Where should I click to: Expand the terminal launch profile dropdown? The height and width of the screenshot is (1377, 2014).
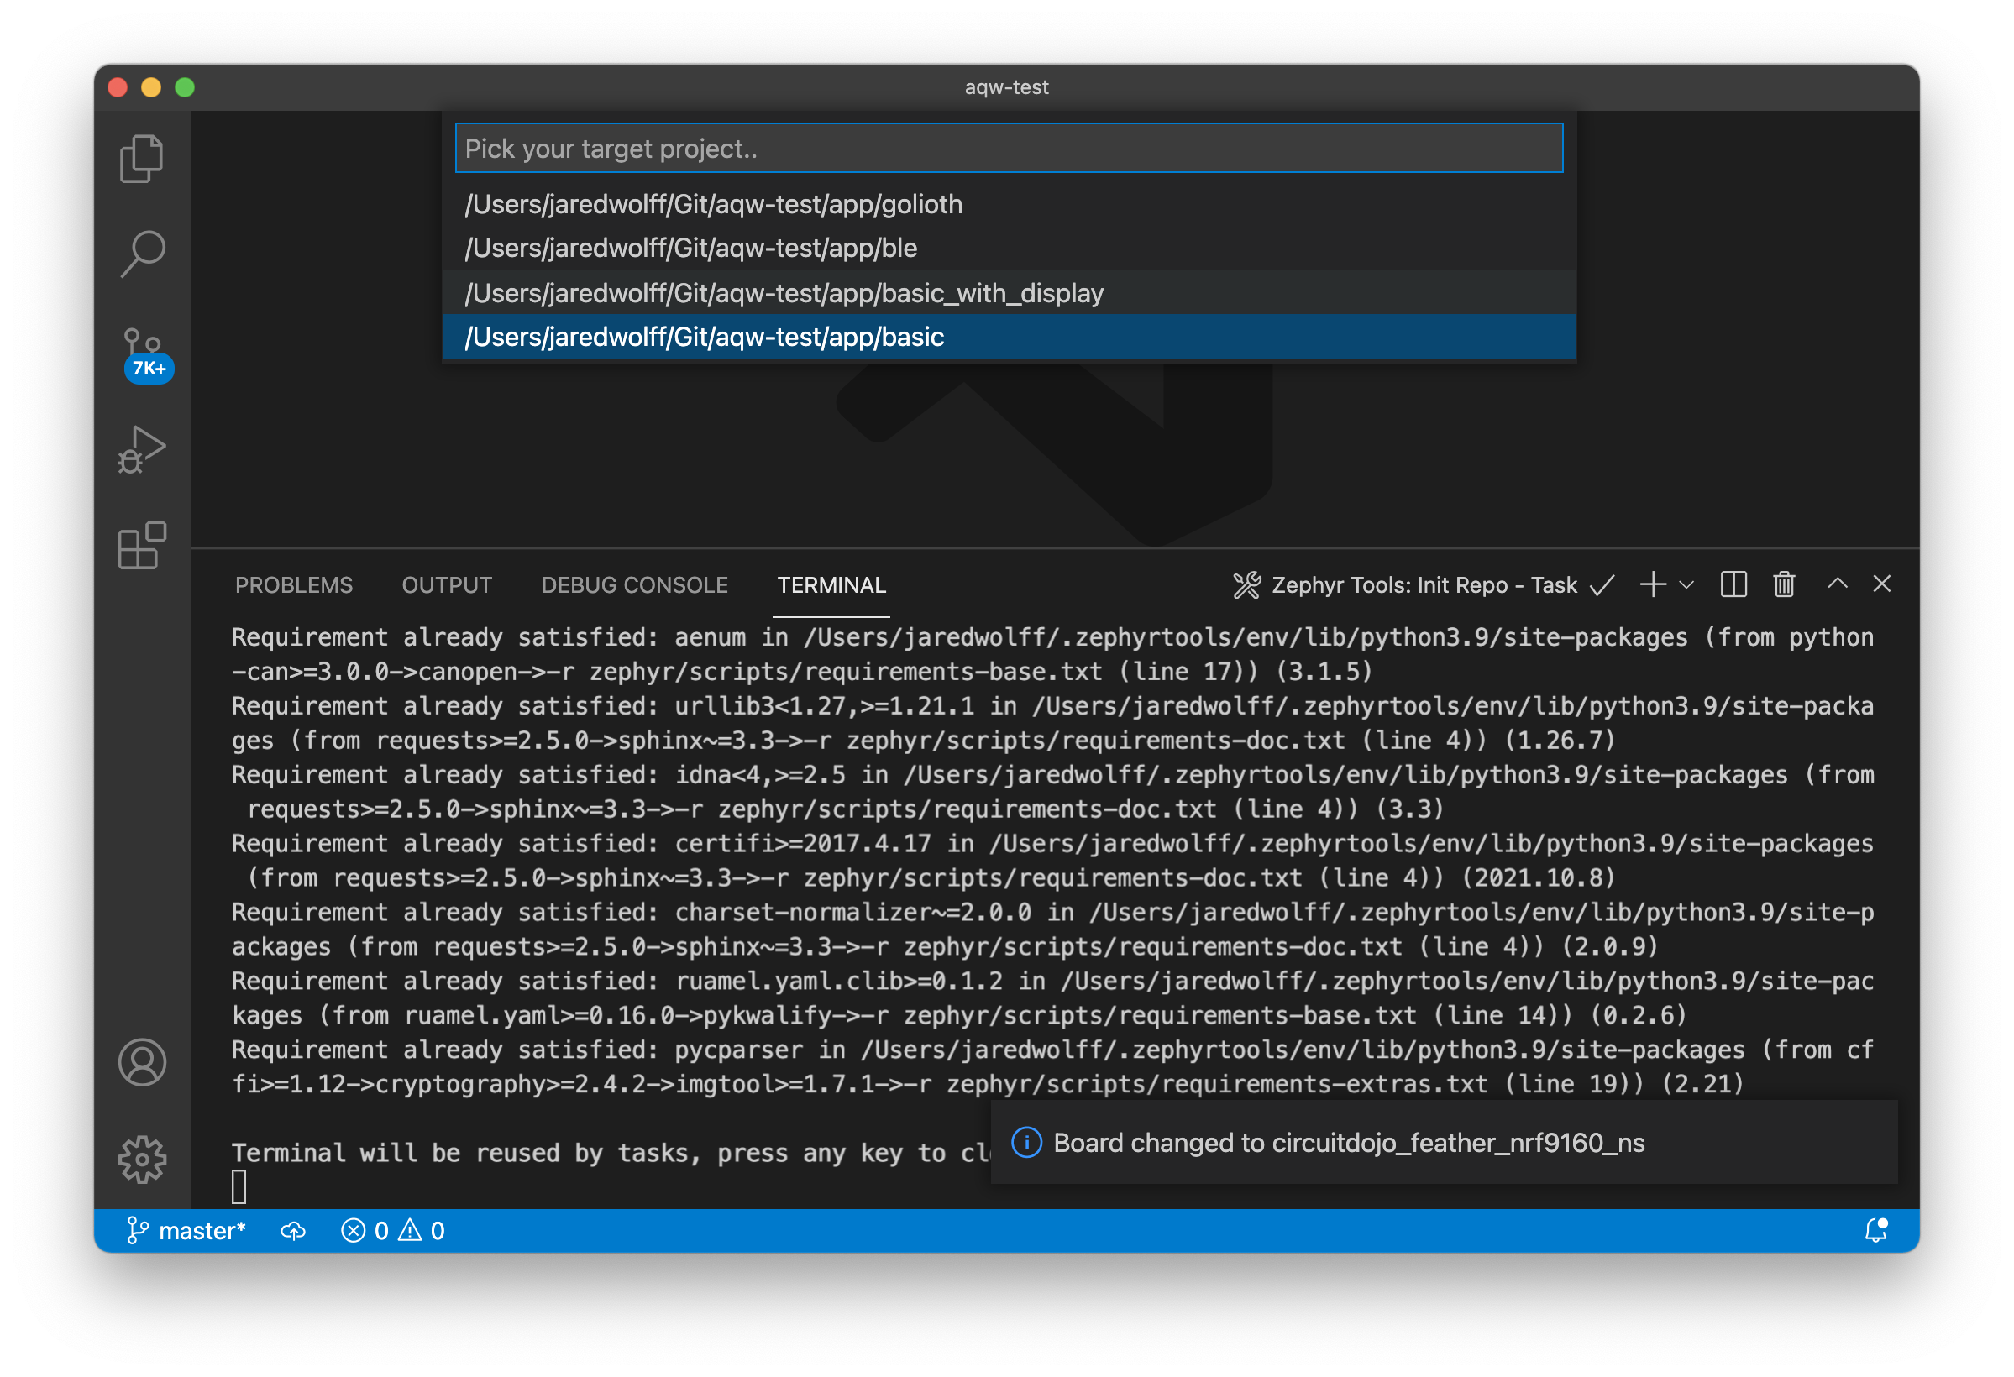[1686, 585]
